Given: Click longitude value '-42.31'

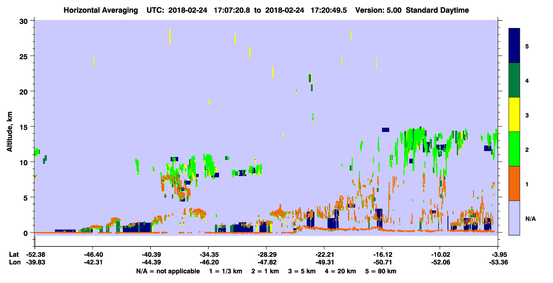Looking at the screenshot, I should 92,262.
